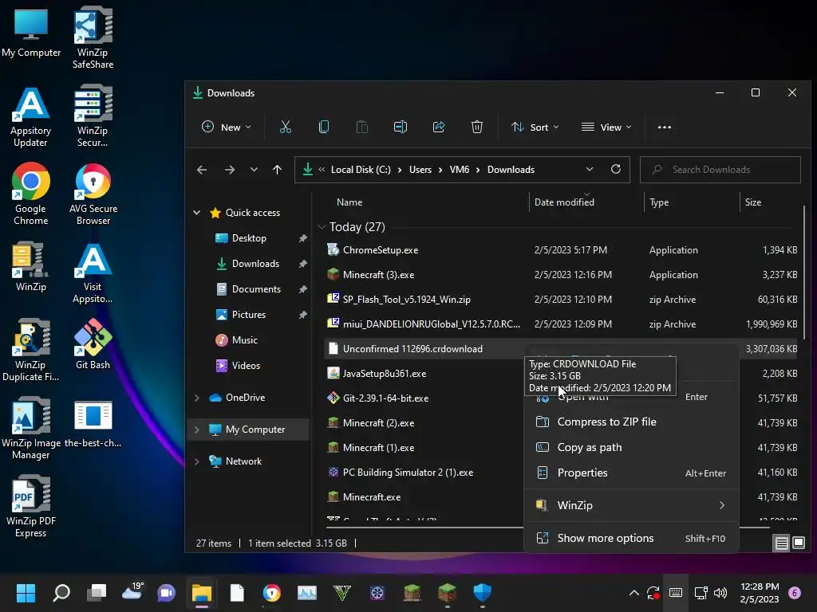
Task: Select PC Building Simulator 2 (1).exe
Action: tap(408, 473)
